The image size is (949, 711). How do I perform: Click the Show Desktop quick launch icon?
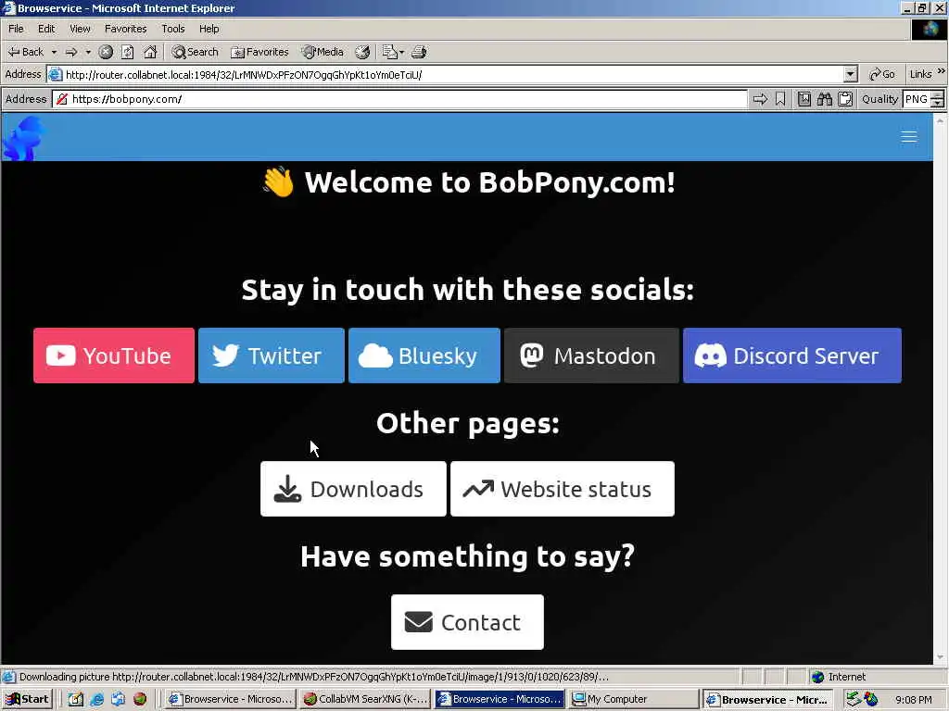118,700
